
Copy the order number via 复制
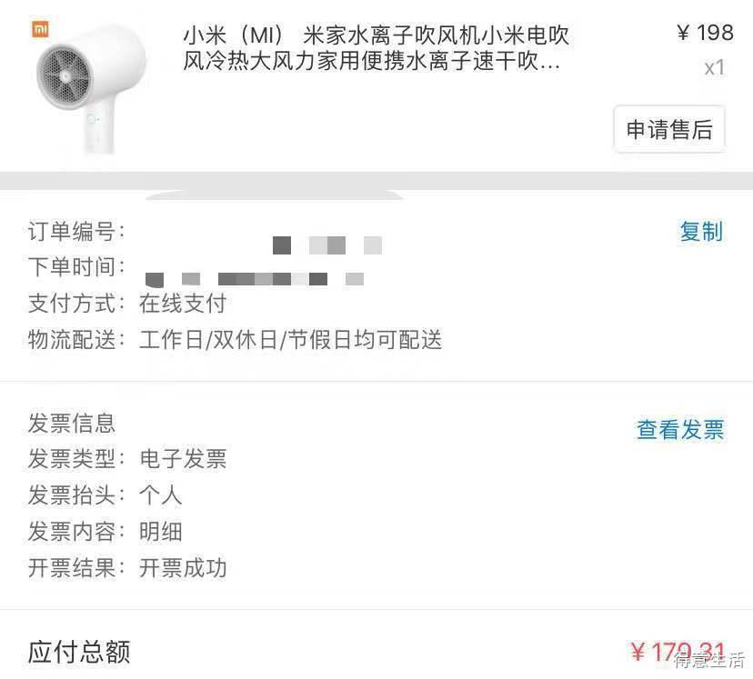(x=701, y=231)
